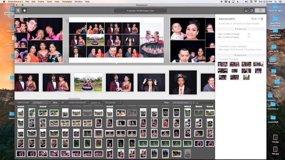Open the SmartAlbums 2 application menu
This screenshot has height=160, width=285.
tap(15, 2)
